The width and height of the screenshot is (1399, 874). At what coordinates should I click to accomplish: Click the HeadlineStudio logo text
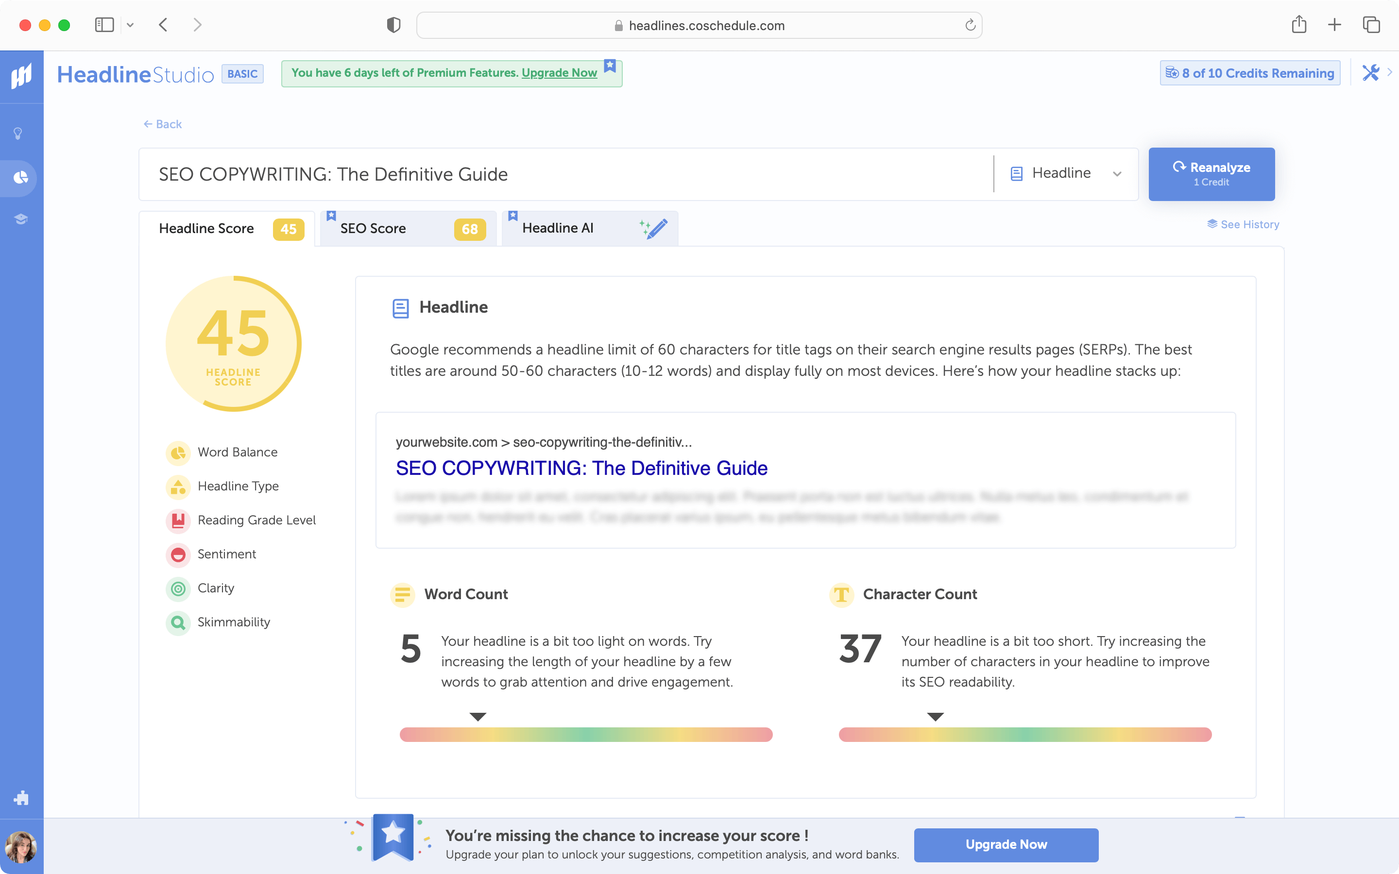(135, 75)
